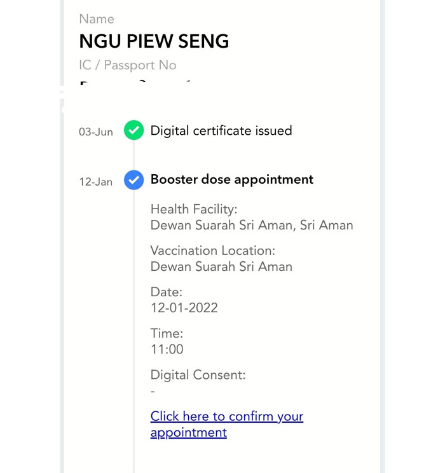Click the green digital certificate checkmark icon

coord(133,131)
